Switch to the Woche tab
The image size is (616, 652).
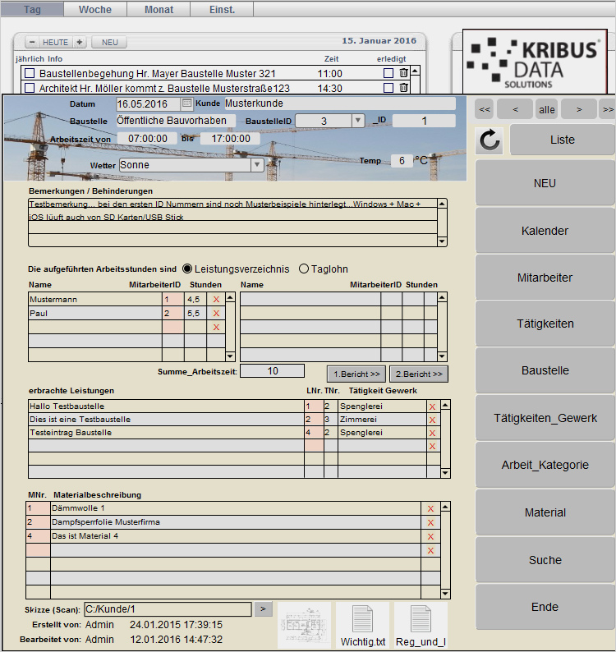[95, 9]
